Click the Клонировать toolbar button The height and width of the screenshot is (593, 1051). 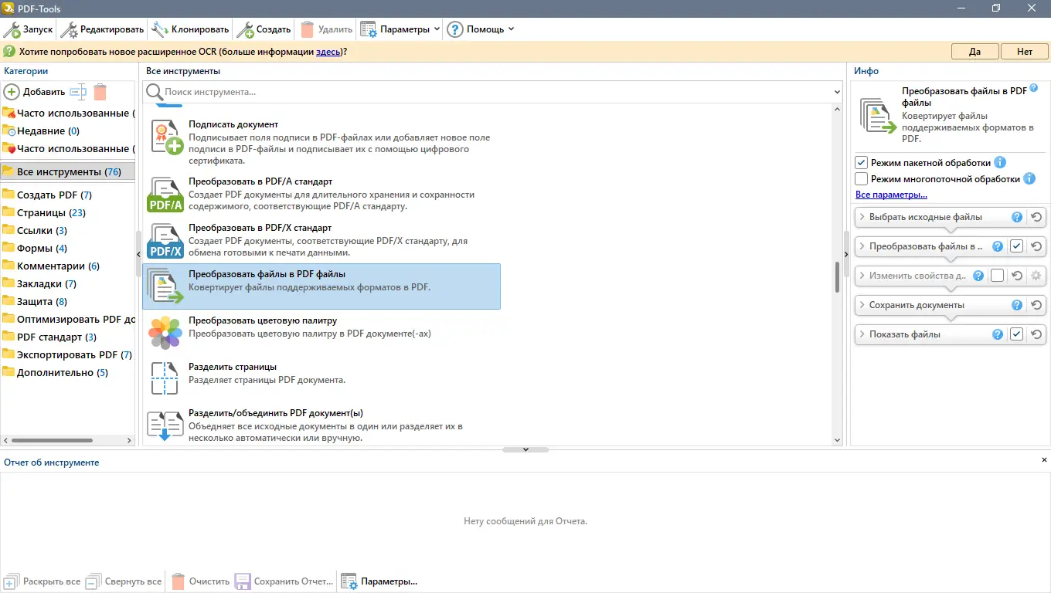coord(191,29)
